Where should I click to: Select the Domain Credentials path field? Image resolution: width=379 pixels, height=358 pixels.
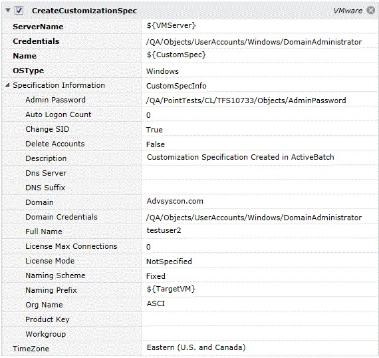point(260,217)
